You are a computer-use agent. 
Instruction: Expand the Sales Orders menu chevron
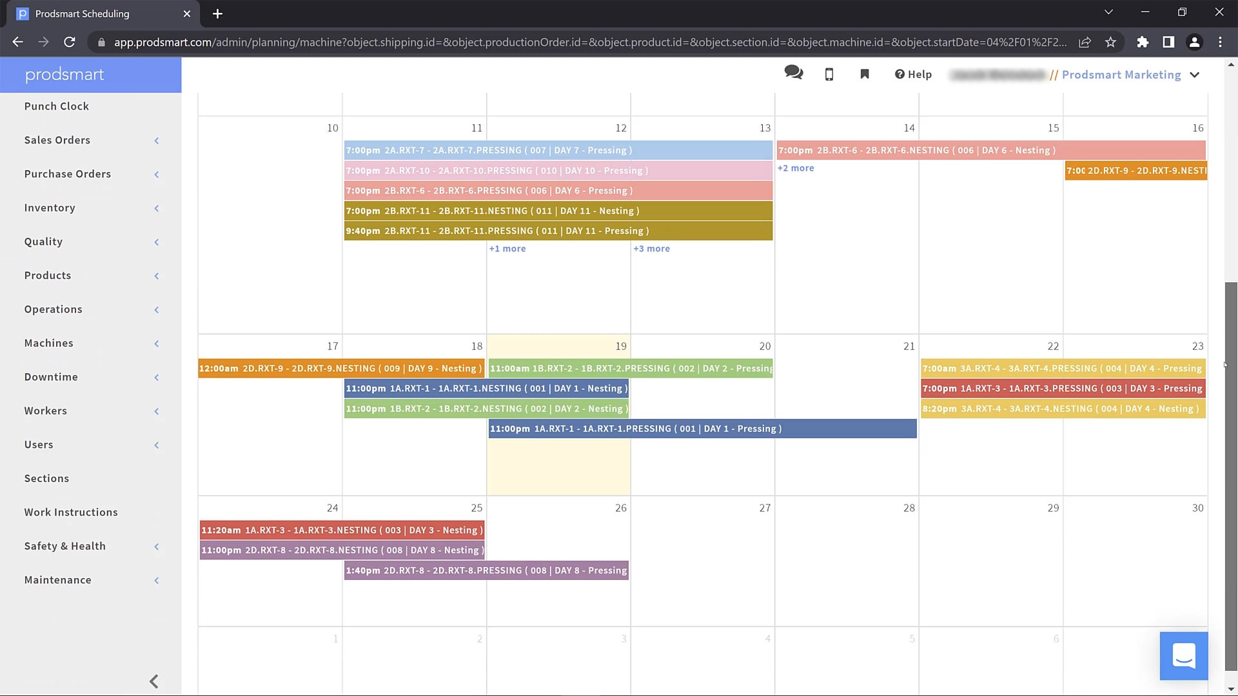click(156, 140)
